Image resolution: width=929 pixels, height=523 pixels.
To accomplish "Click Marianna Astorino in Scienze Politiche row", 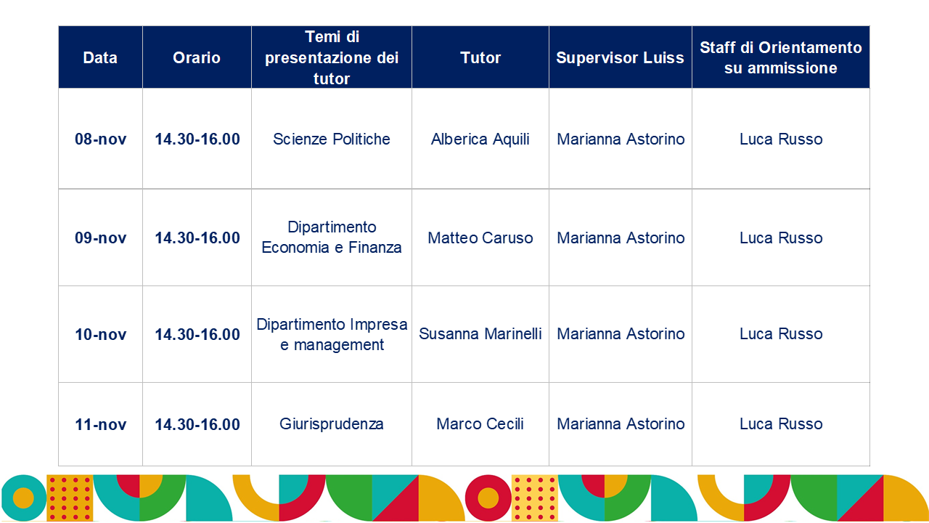I will pos(621,139).
